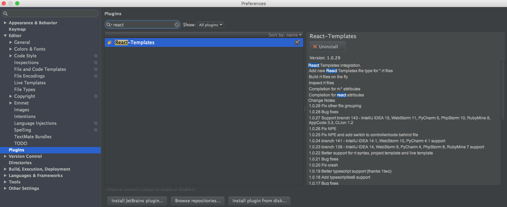
Task: Click the plugin description scrollbar
Action: click(x=503, y=90)
